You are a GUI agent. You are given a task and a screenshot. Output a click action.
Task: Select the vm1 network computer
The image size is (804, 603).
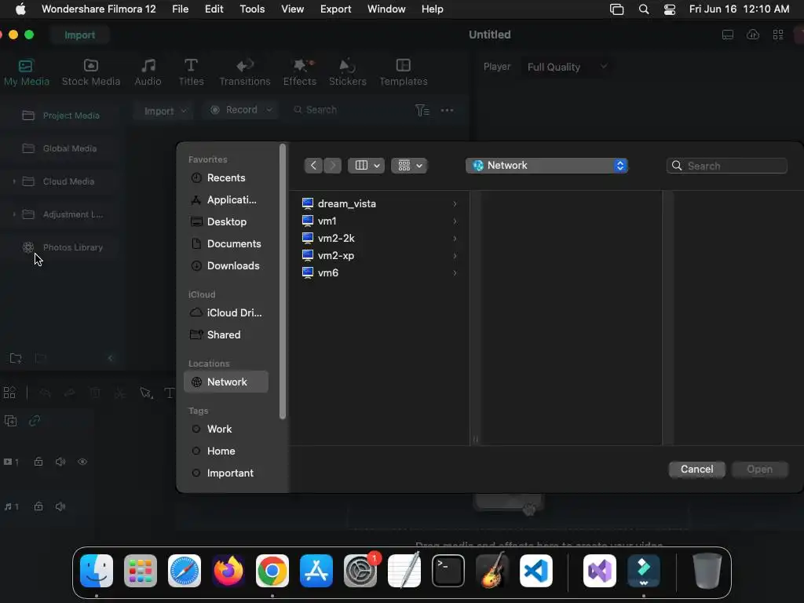[x=379, y=221]
